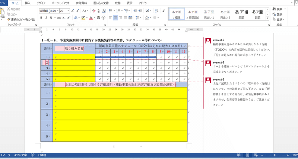Viewport: 298px width, 159px height.
Task: Apply the 標準 style
Action: (x=177, y=14)
